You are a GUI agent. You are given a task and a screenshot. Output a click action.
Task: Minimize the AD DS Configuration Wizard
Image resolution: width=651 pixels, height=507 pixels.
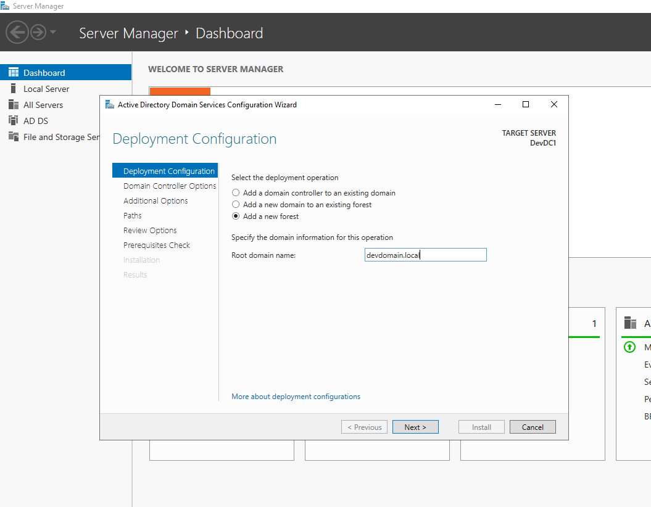498,105
